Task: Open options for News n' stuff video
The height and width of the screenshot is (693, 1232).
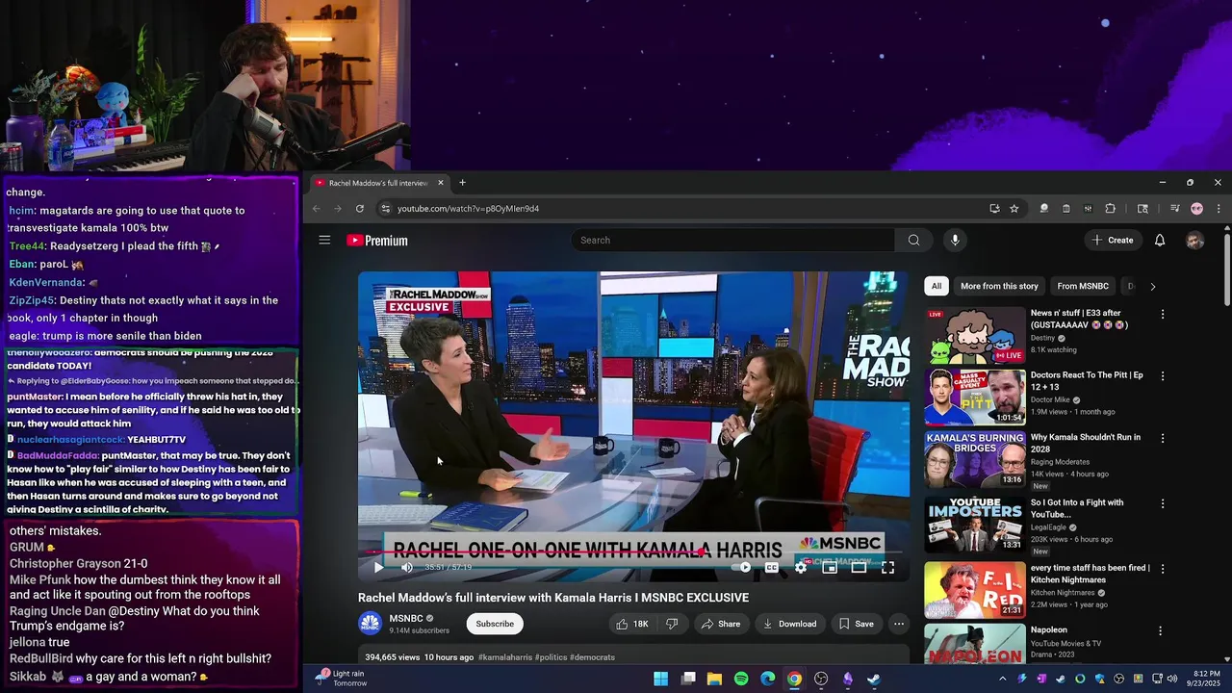Action: point(1162,314)
